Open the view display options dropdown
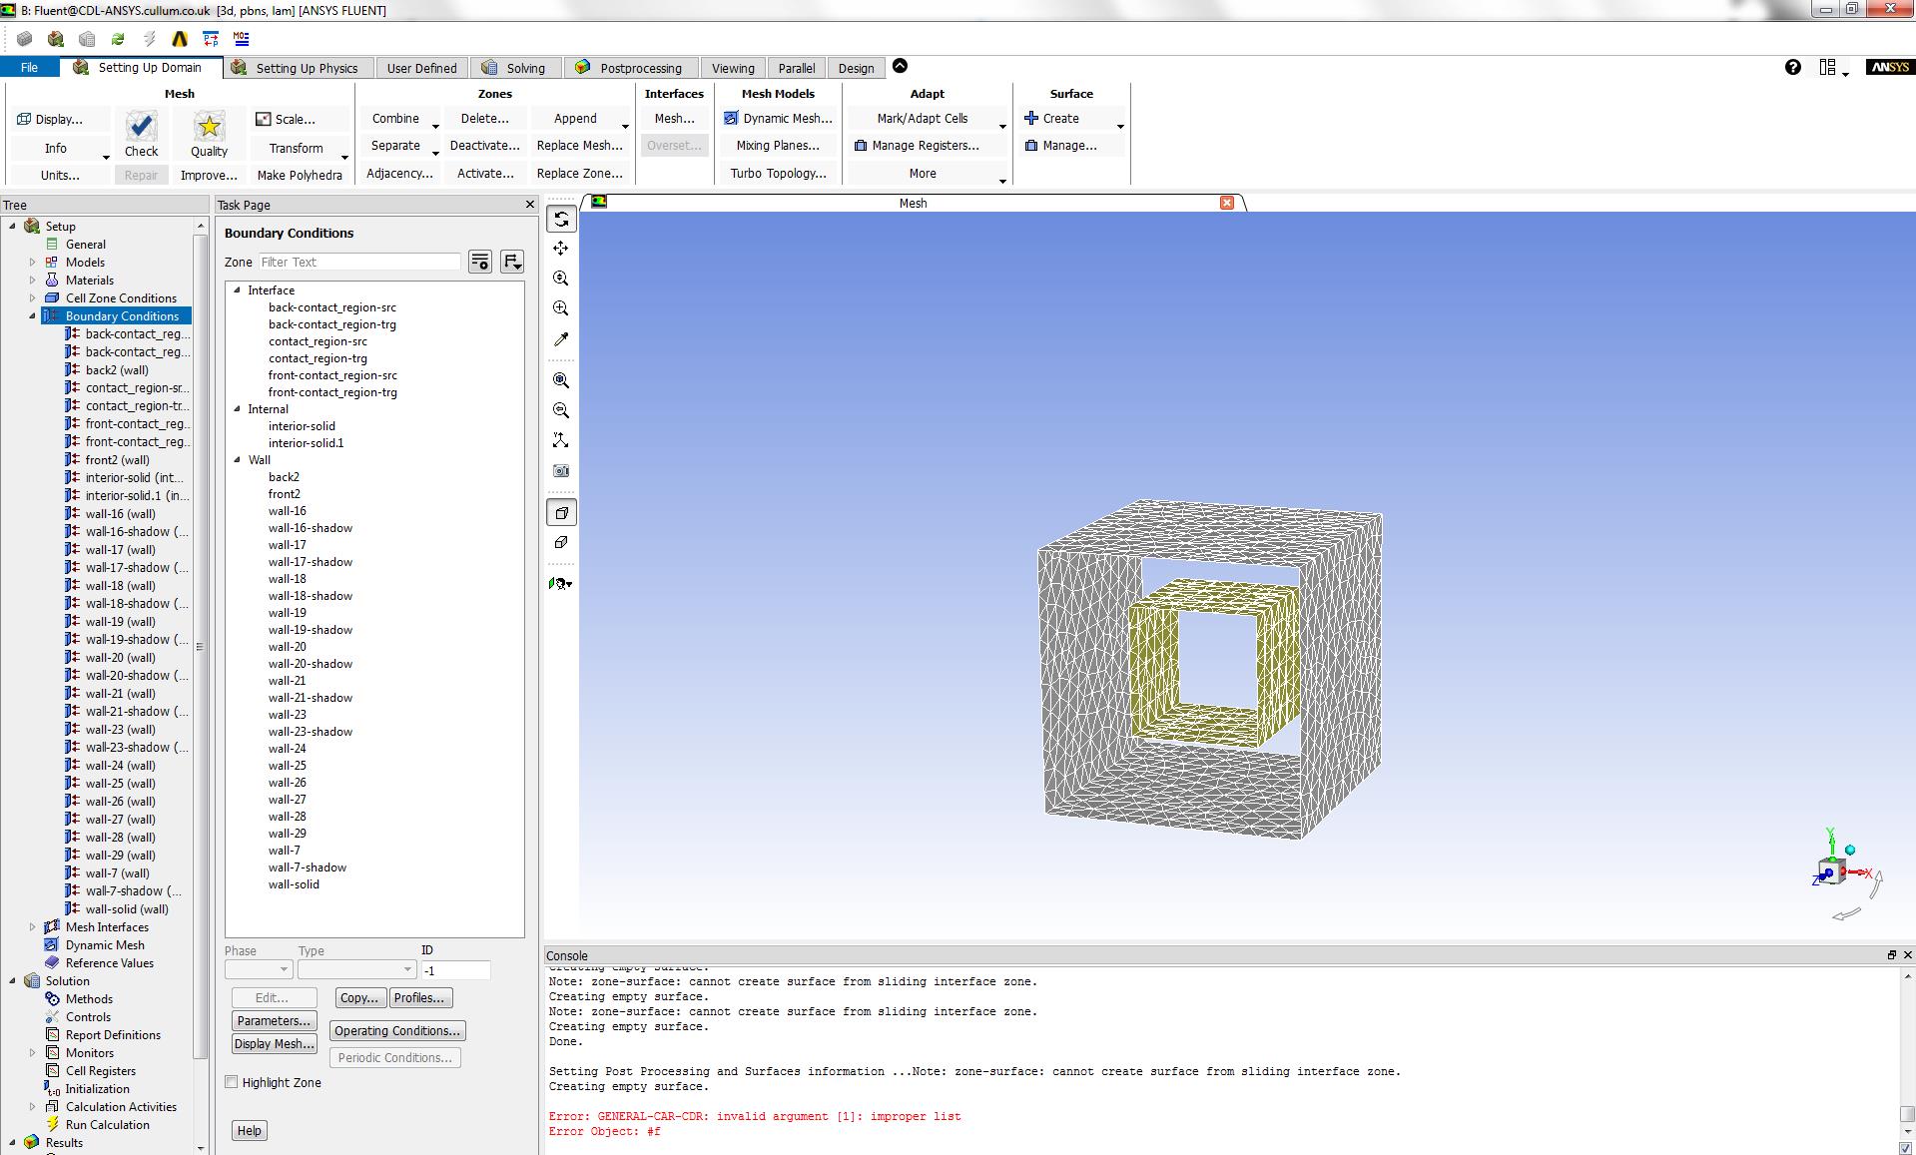Viewport: 1916px width, 1155px height. 561,584
